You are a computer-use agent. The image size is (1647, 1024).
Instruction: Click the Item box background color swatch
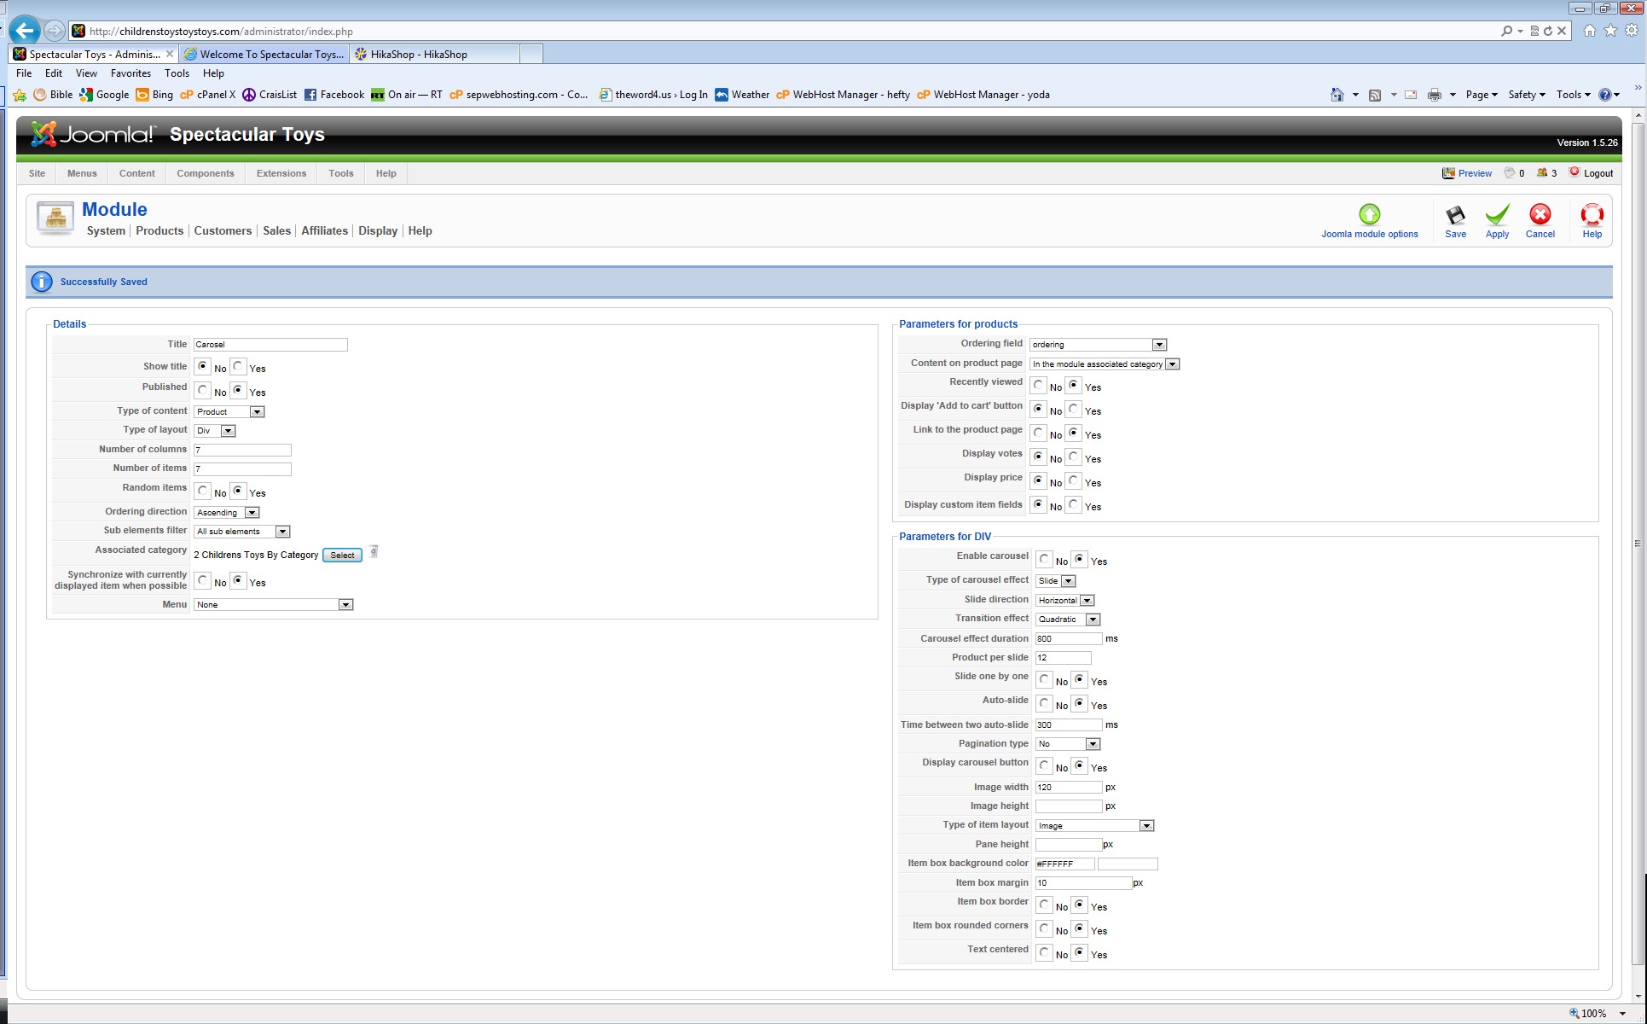coord(1127,864)
